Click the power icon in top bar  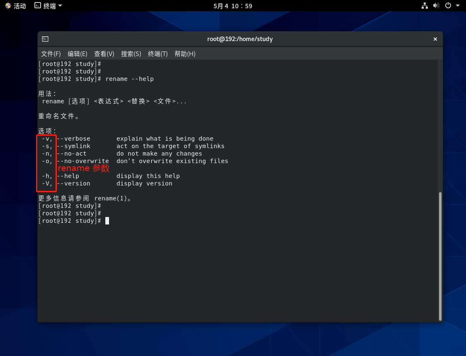click(448, 6)
